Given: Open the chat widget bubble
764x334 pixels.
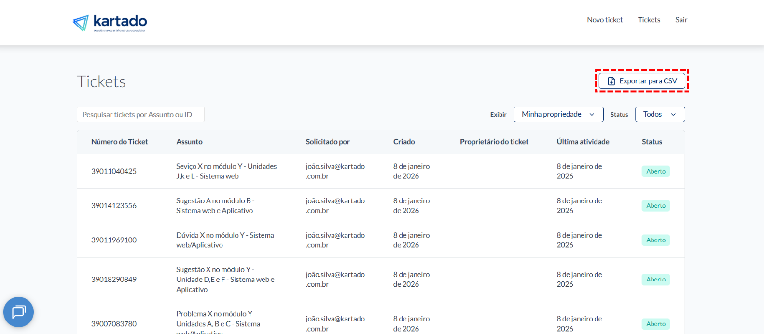Looking at the screenshot, I should tap(18, 312).
